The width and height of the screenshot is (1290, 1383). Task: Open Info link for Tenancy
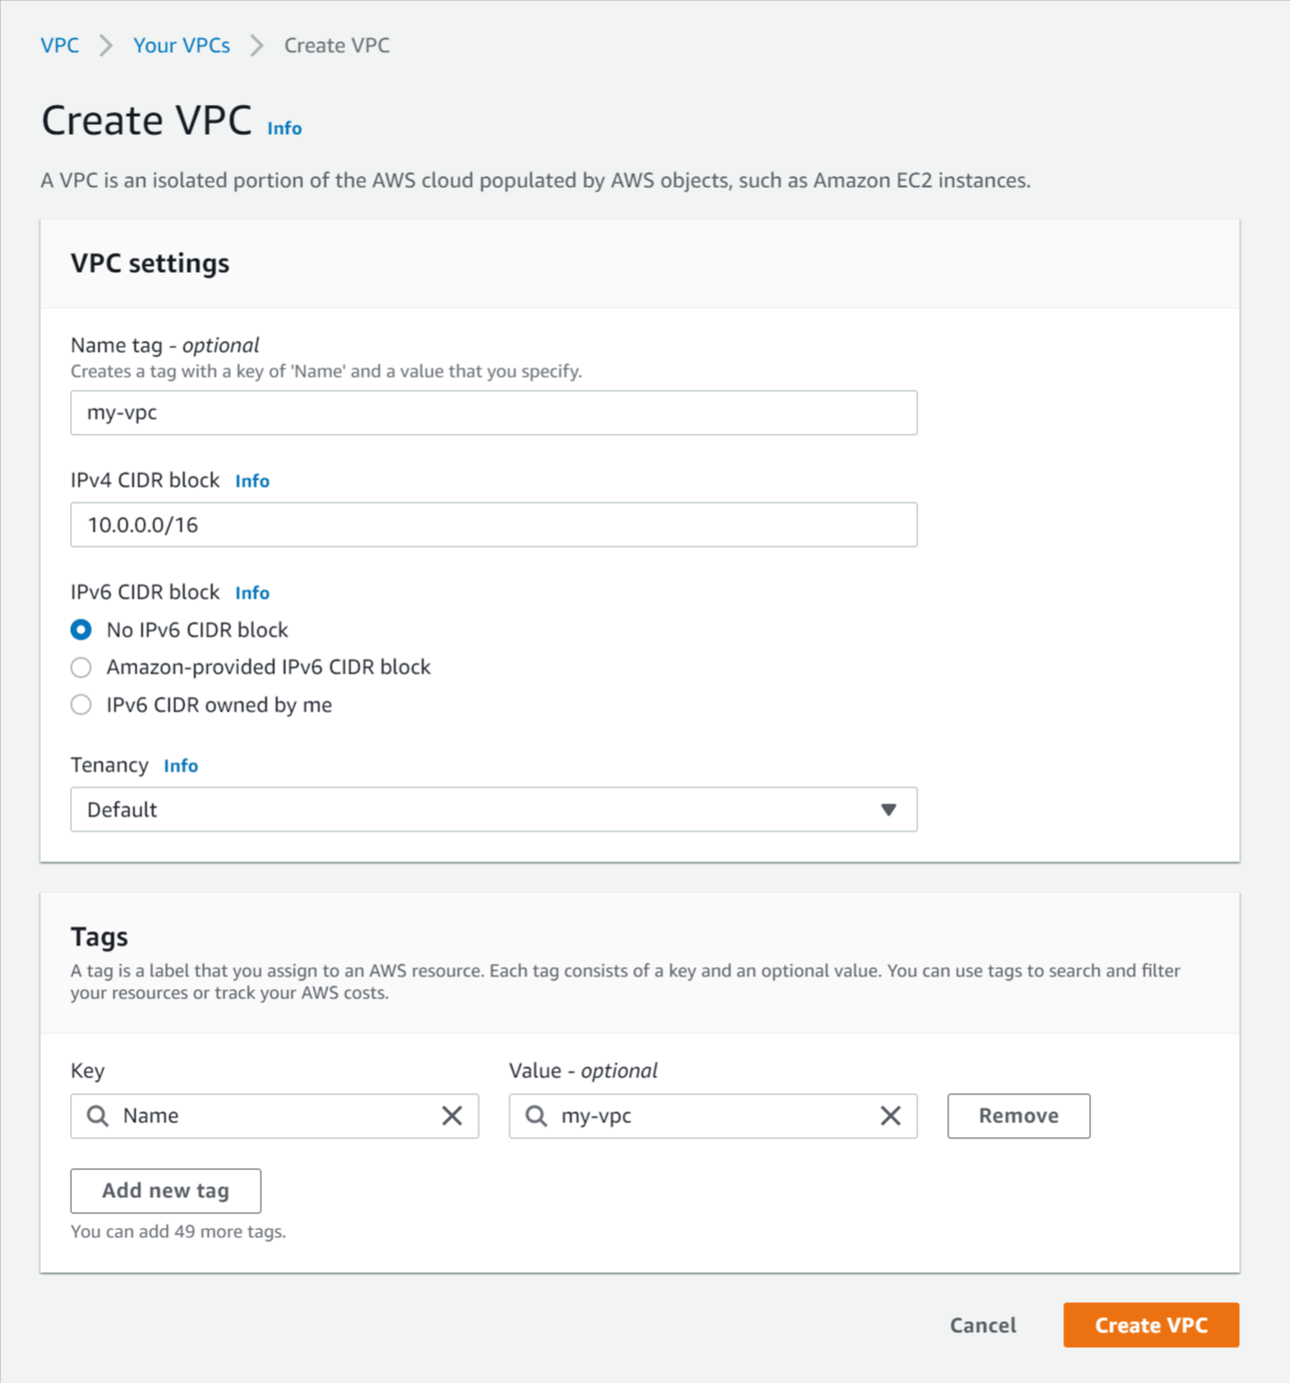click(181, 765)
